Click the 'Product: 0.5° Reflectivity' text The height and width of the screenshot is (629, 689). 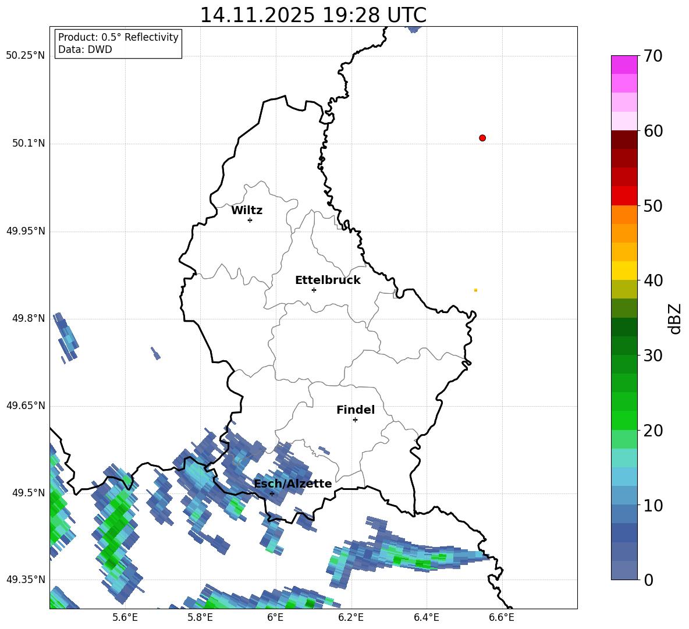click(x=118, y=37)
